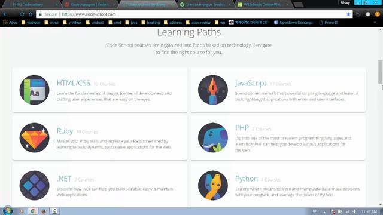Open the y videos bookmark folder
This screenshot has width=383, height=215.
click(72, 23)
